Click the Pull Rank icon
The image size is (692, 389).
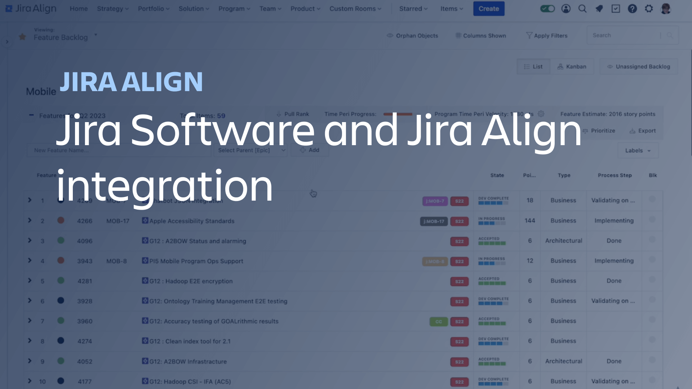pos(278,114)
